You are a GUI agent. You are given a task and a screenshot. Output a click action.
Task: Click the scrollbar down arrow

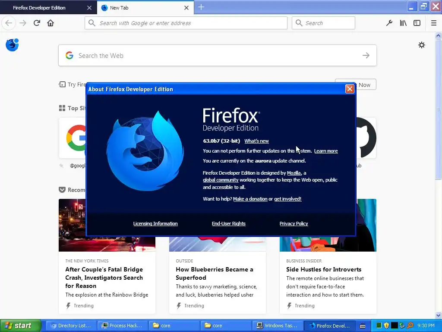point(438,315)
